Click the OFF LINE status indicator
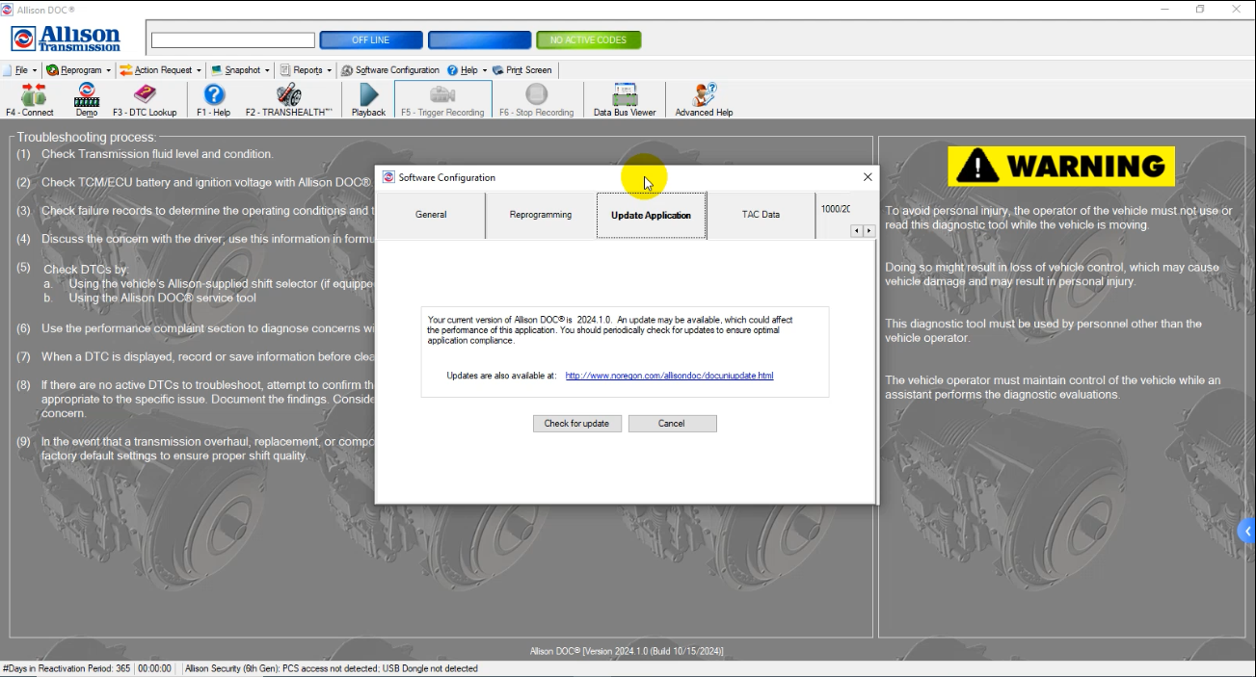This screenshot has height=677, width=1256. click(x=371, y=40)
